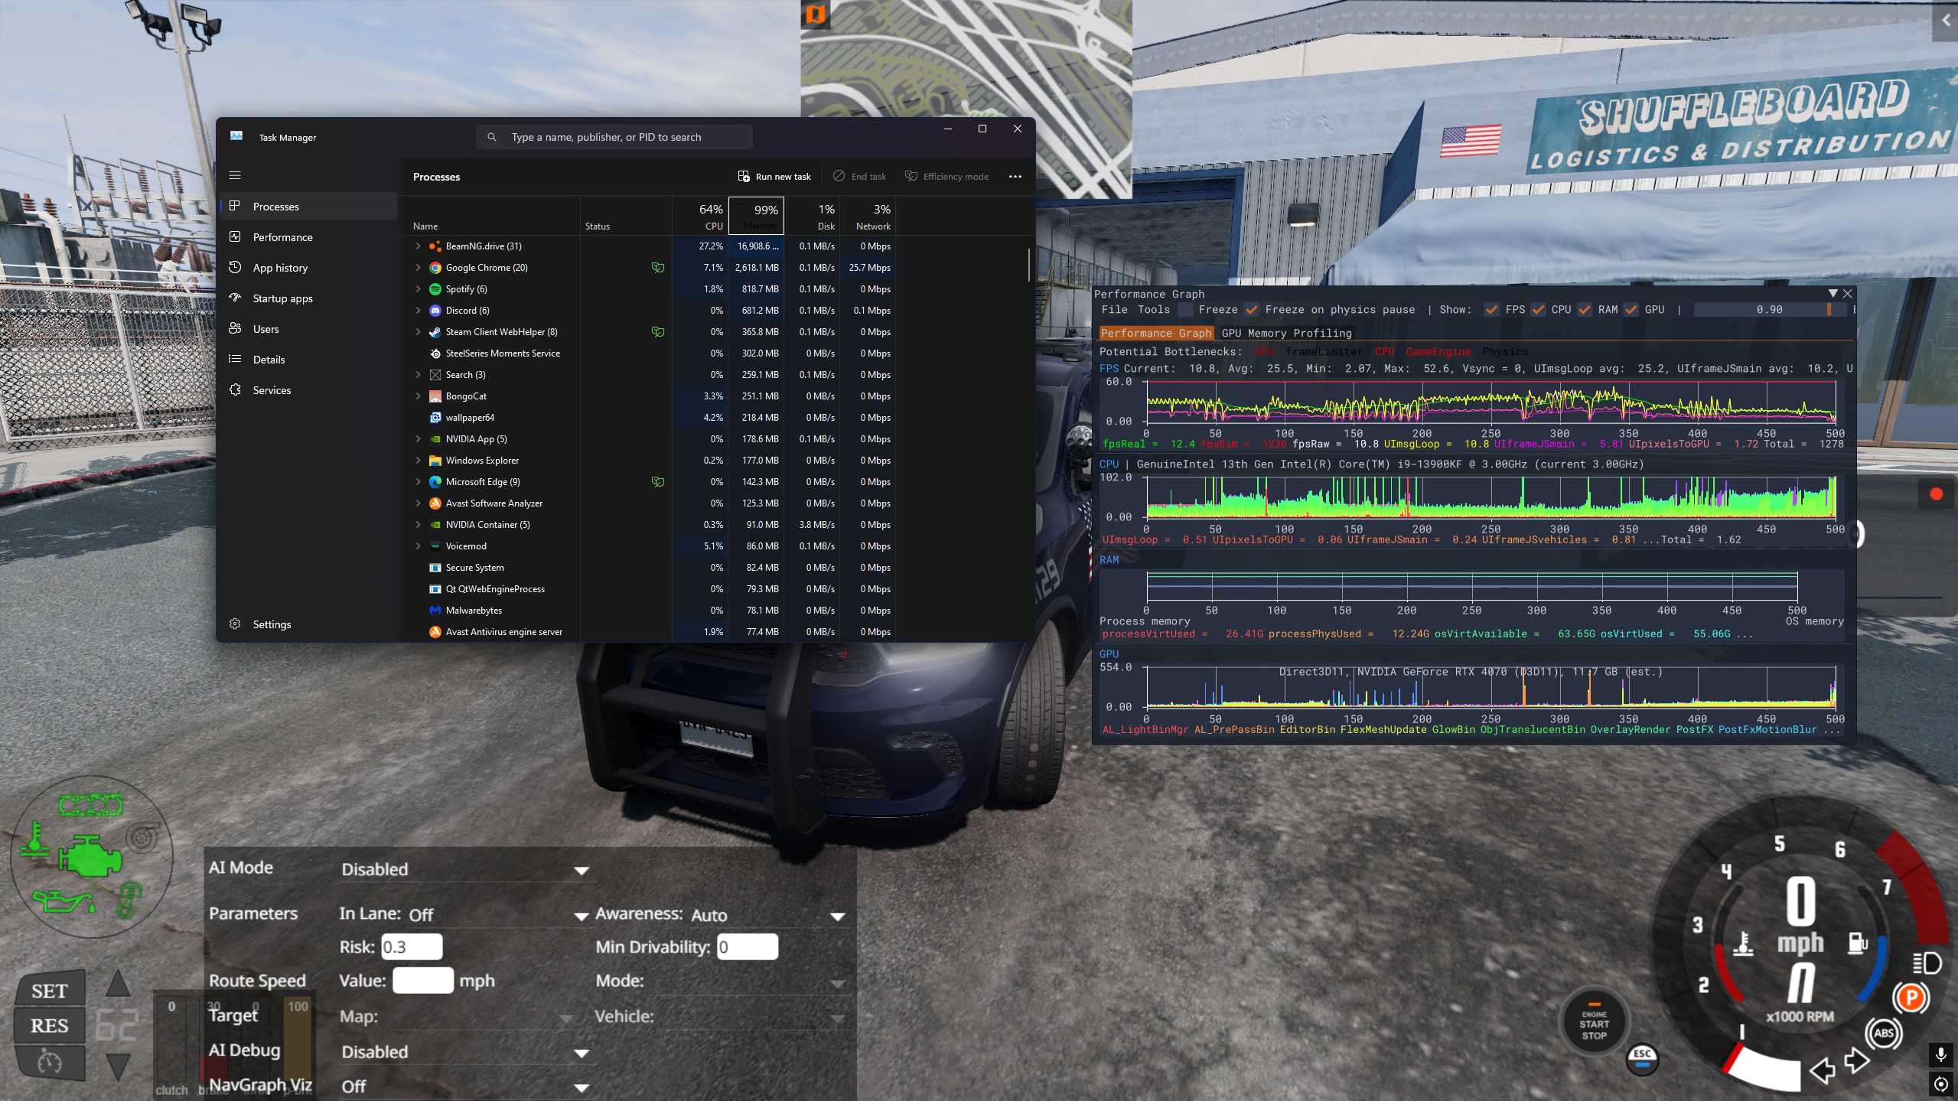
Task: Expand Discord process group
Action: [x=418, y=311]
